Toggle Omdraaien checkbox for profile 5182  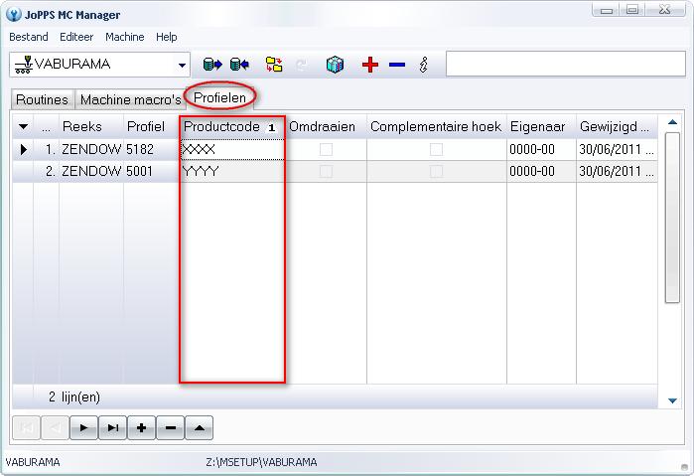[x=326, y=149]
